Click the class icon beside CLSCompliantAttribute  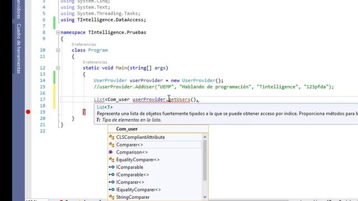(112, 137)
